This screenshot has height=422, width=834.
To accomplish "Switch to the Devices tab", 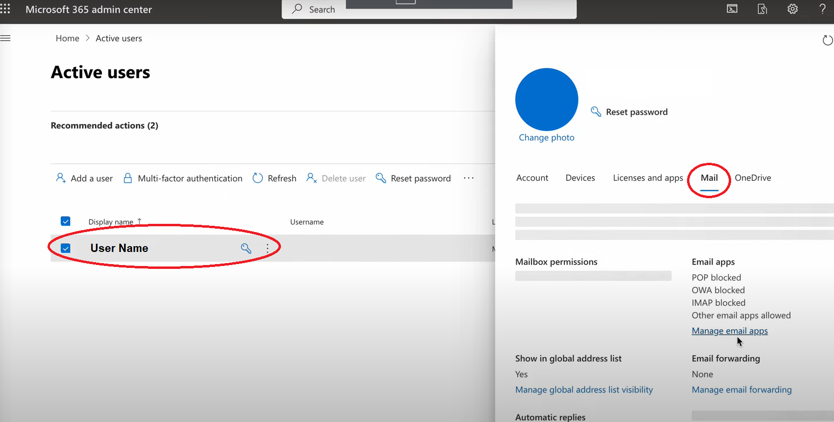I will 580,178.
